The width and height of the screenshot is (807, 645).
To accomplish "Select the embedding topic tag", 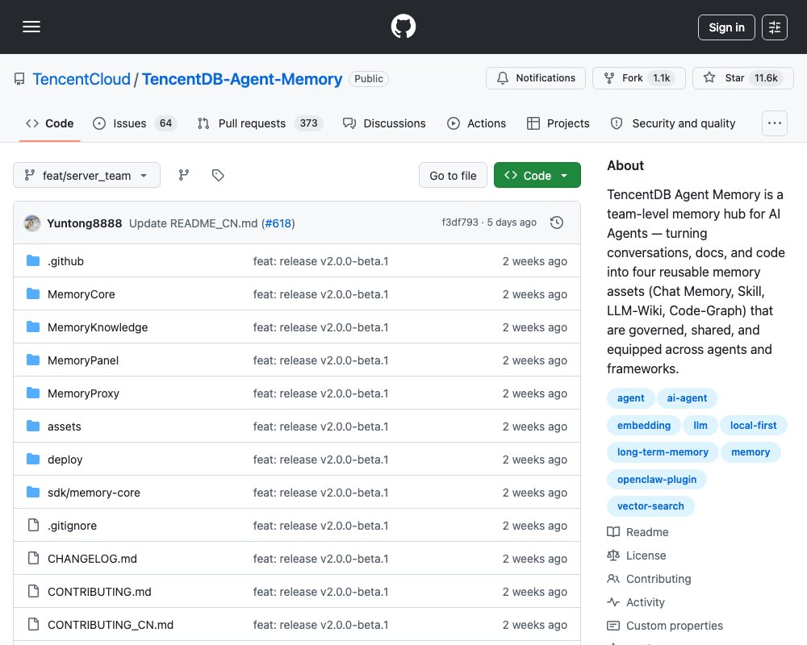I will (644, 426).
